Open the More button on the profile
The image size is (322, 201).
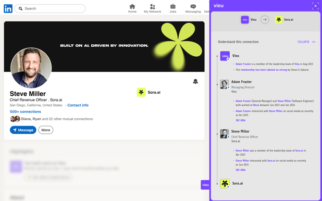[46, 130]
